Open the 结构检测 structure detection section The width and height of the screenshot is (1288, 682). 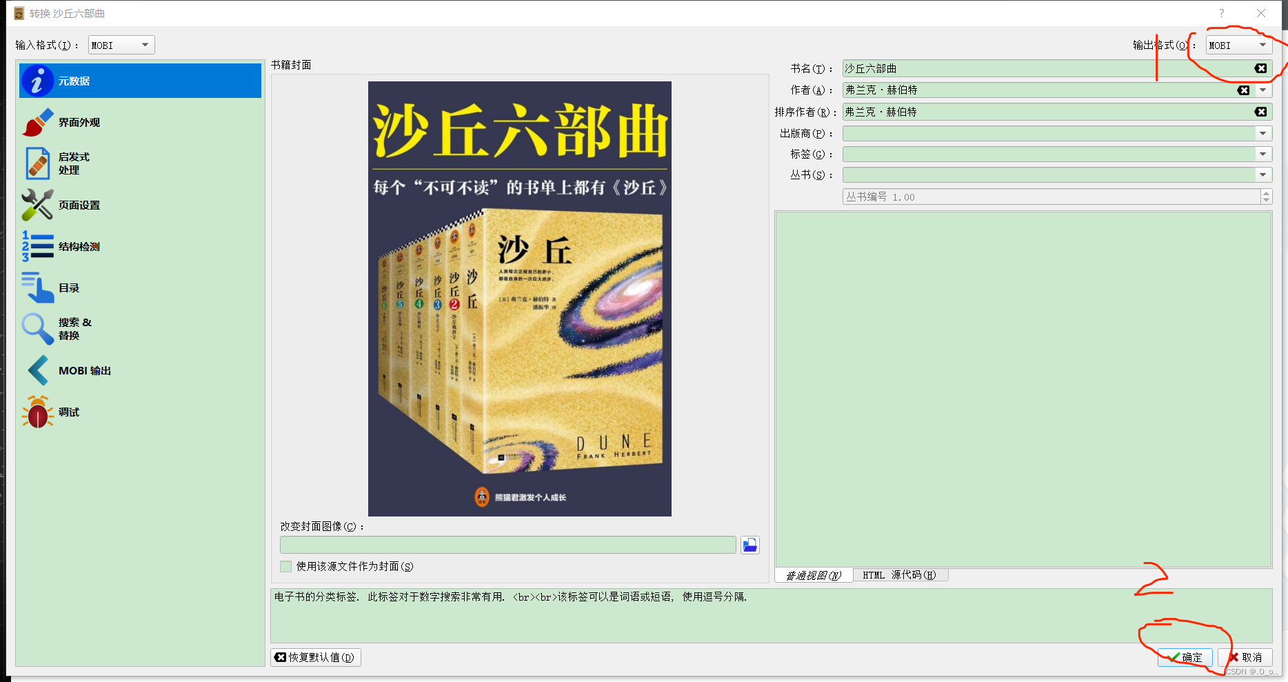pos(140,246)
